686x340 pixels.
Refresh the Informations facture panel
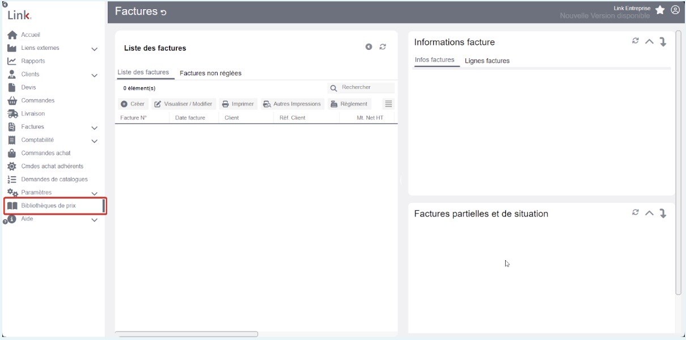click(636, 41)
